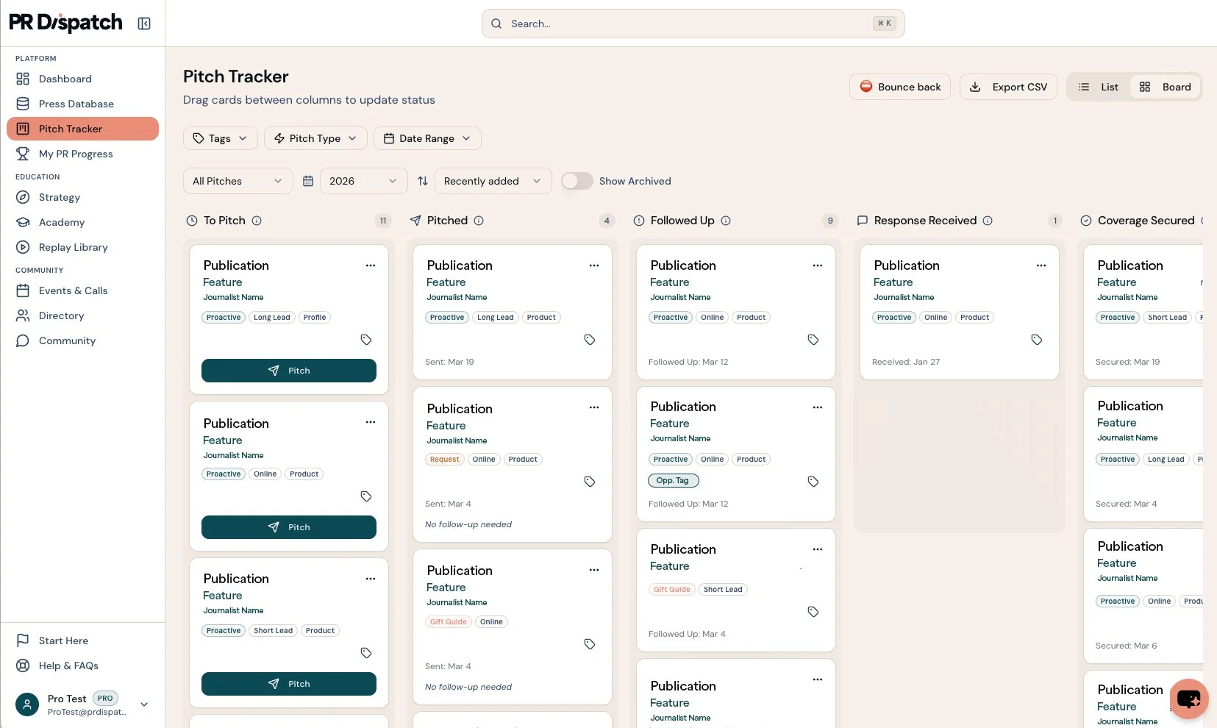
Task: Collapse the sidebar using the panel icon
Action: [144, 23]
